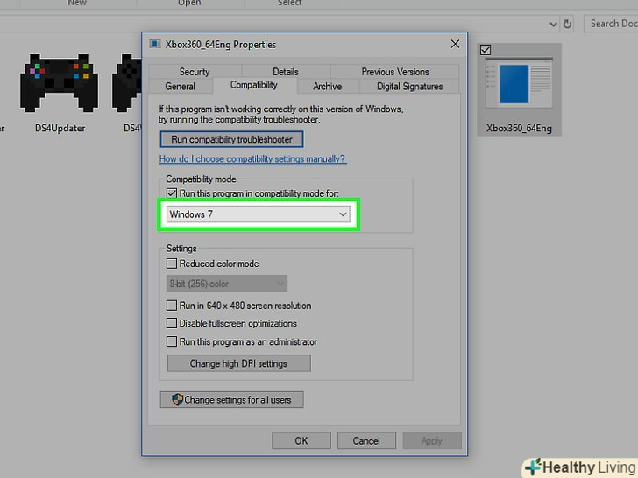
Task: Click the 8-bit (256) color dropdown
Action: pyautogui.click(x=227, y=284)
